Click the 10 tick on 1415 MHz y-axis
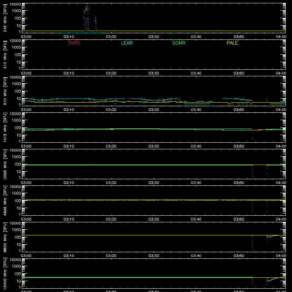The height and width of the screenshot is (292, 292). click(x=19, y=135)
